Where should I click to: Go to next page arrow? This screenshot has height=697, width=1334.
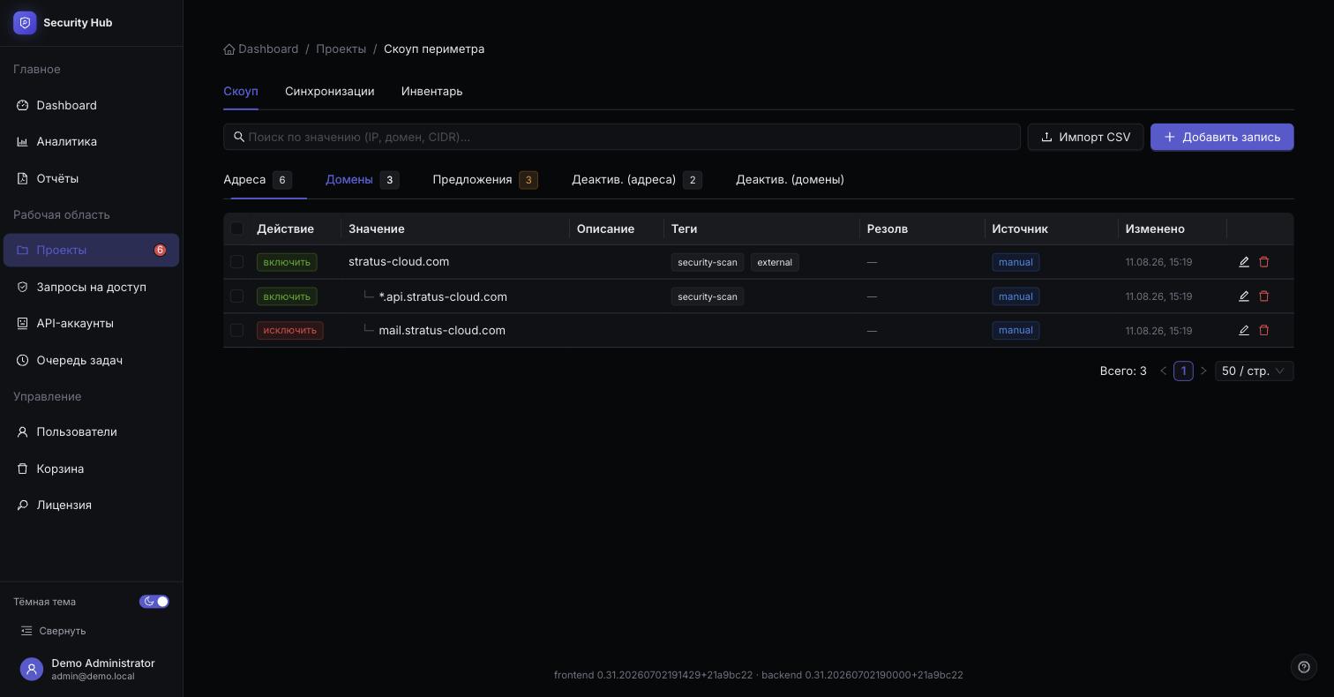coord(1203,371)
